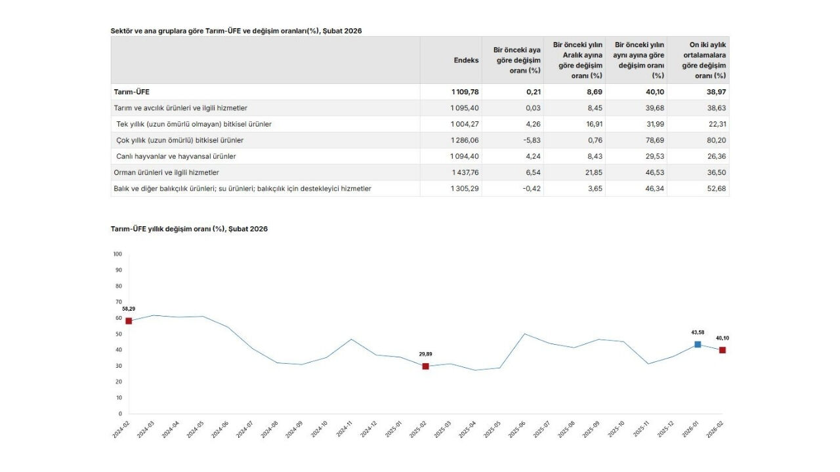Click the Endeks column header
840x472 pixels.
[x=466, y=60]
